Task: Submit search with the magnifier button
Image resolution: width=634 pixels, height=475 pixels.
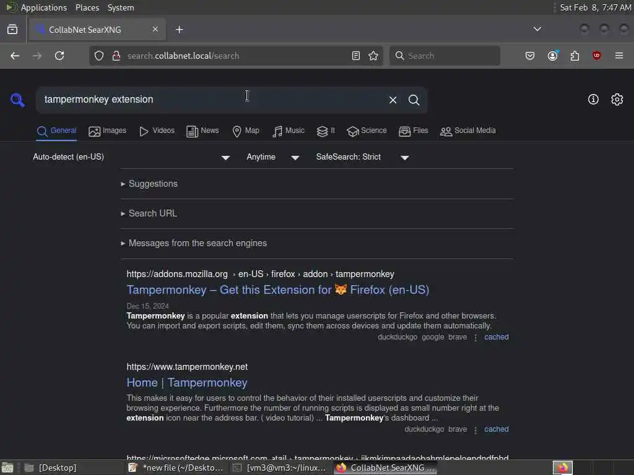Action: [414, 100]
